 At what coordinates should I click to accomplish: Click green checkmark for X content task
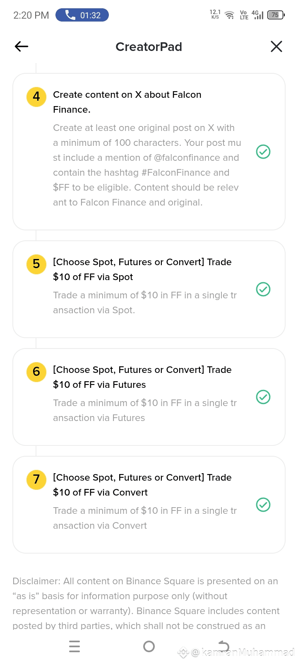click(x=263, y=152)
